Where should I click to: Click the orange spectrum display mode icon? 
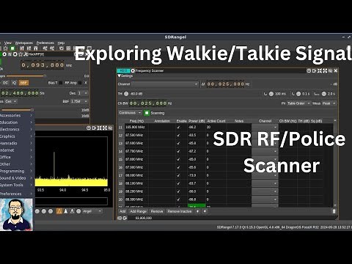59,211
